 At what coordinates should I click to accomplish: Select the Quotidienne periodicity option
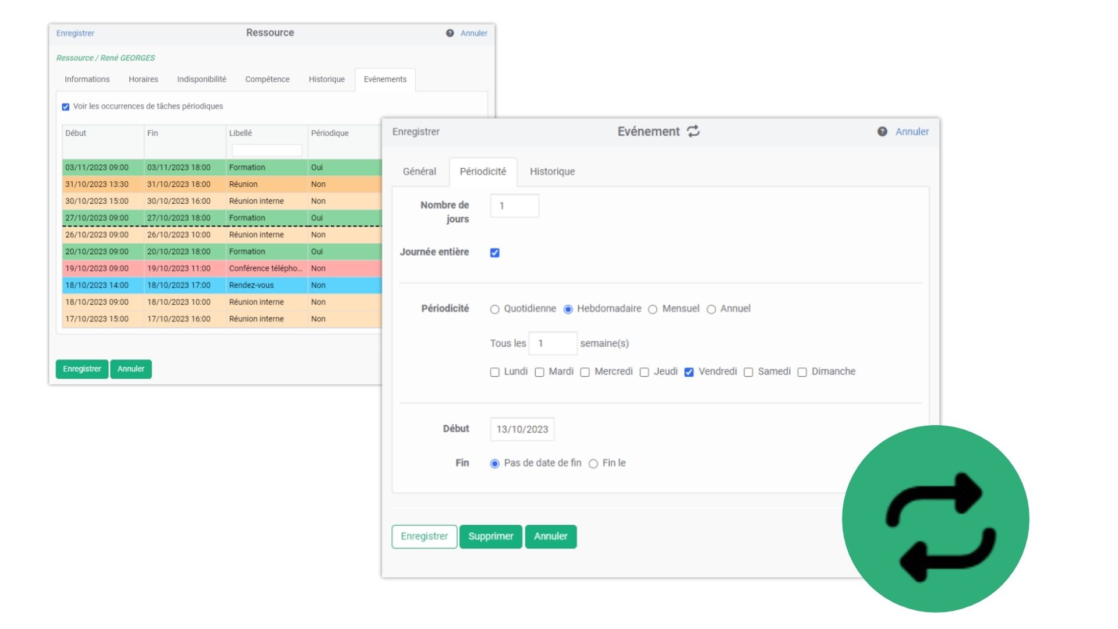coord(494,309)
